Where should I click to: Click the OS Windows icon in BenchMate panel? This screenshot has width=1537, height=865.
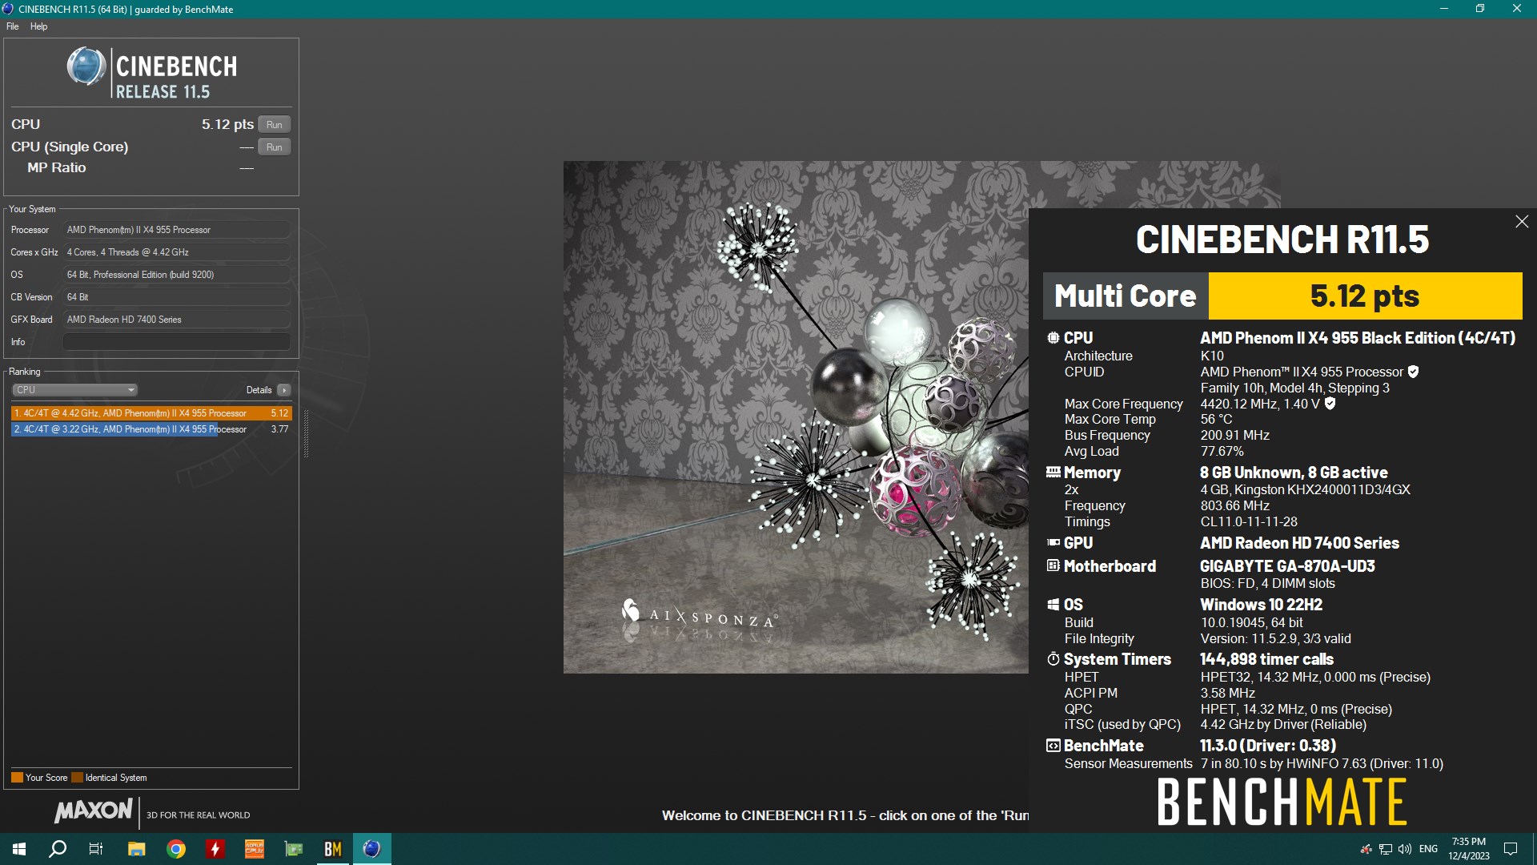[1053, 605]
